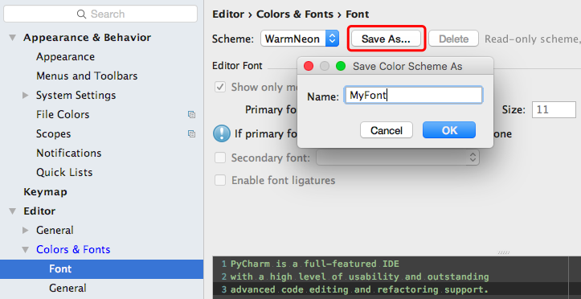Screen dimensions: 581x299
Task: Click the blue info exclamation icon
Action: pos(222,133)
